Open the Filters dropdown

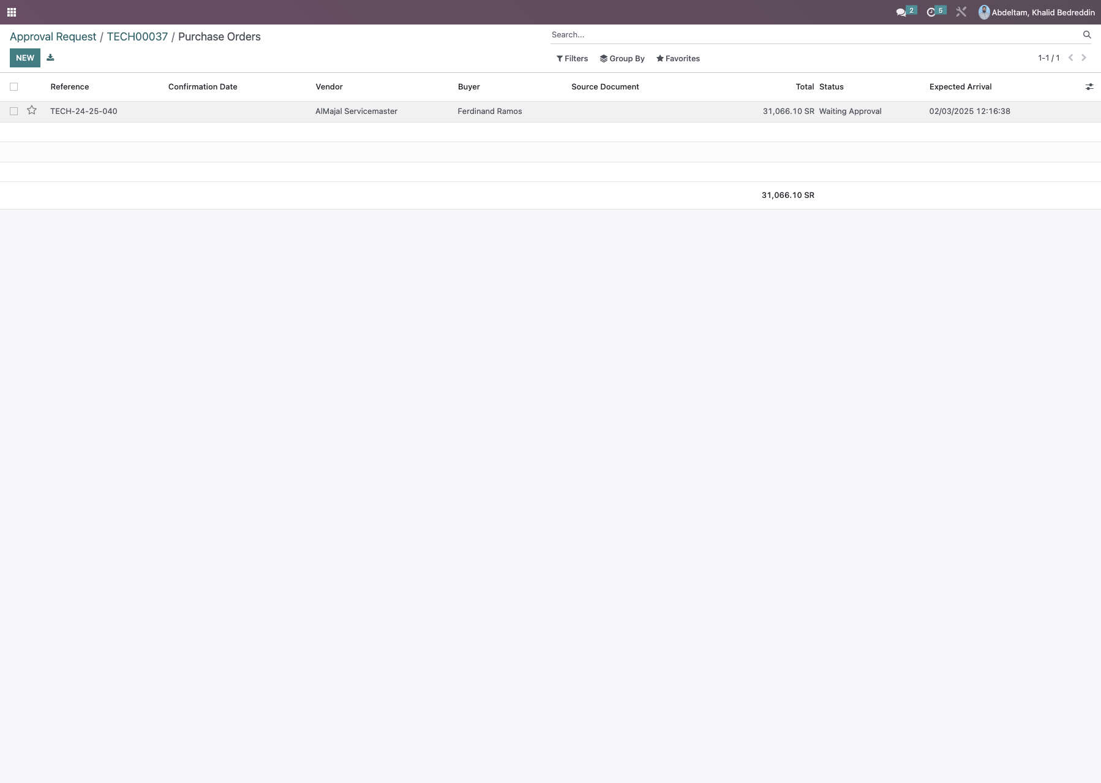(572, 59)
